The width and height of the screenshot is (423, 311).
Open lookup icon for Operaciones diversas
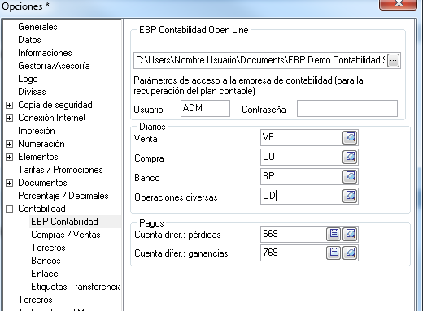tap(350, 196)
